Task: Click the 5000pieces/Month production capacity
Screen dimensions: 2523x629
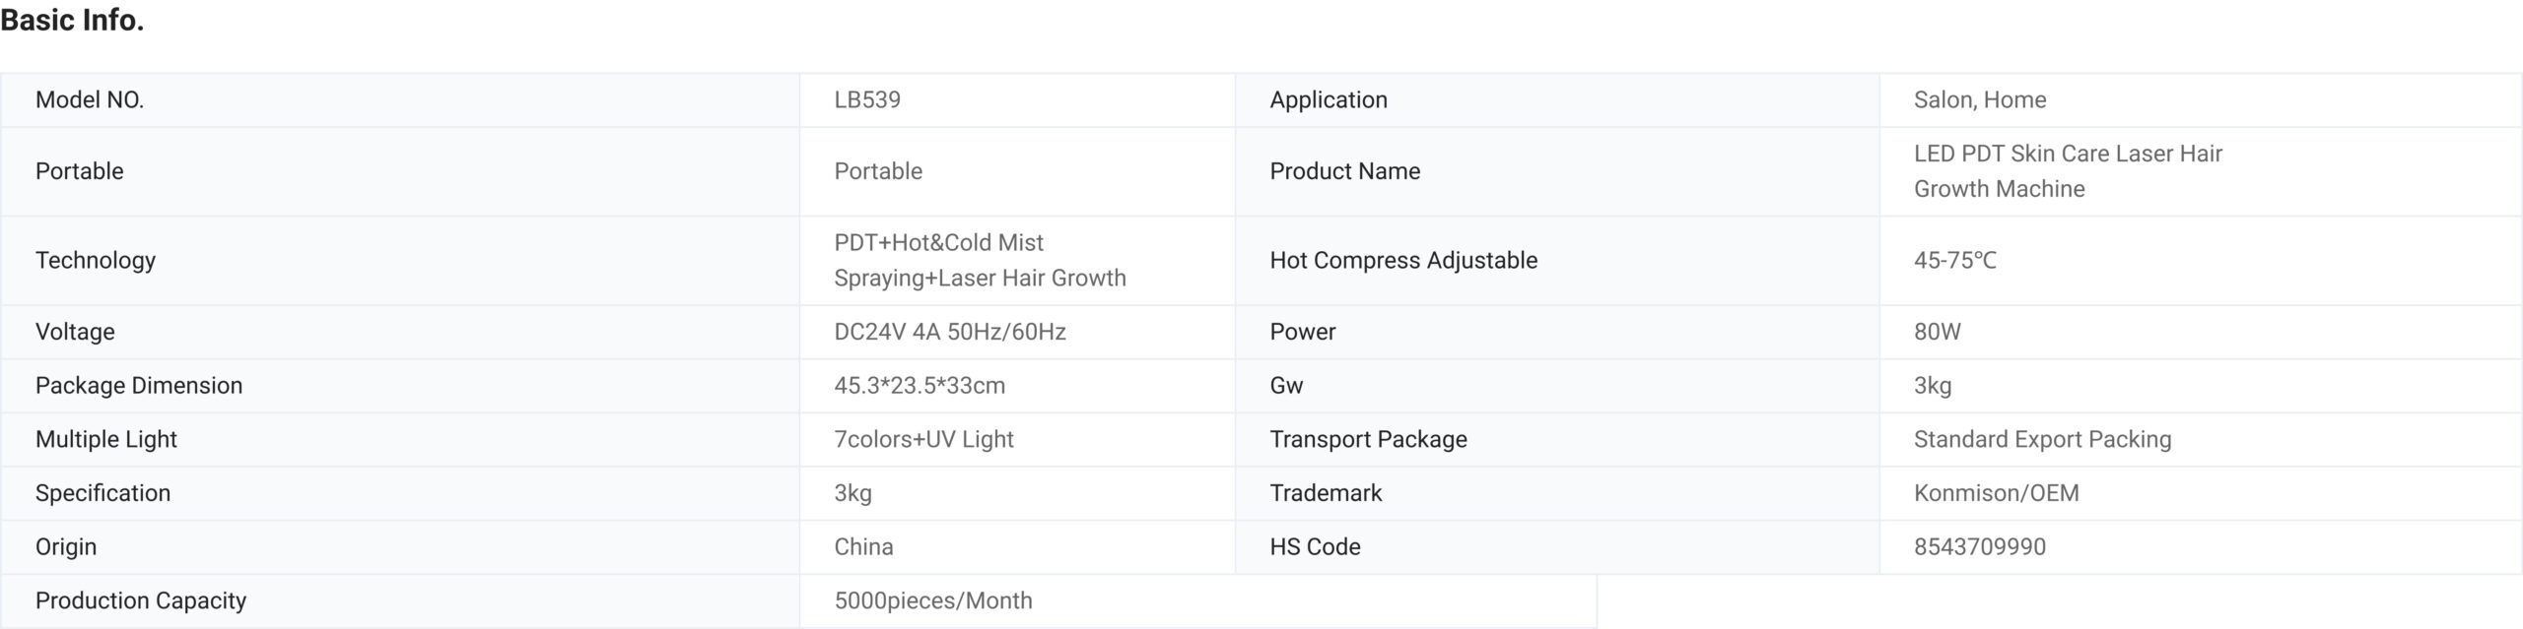Action: [933, 600]
